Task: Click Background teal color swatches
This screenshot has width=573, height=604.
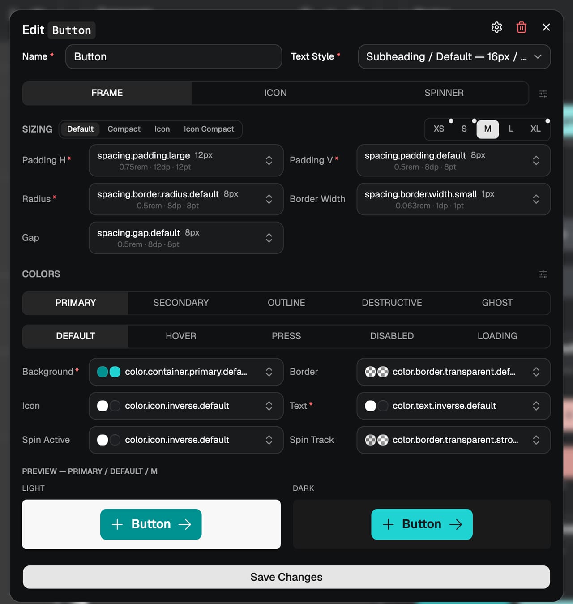Action: [109, 372]
